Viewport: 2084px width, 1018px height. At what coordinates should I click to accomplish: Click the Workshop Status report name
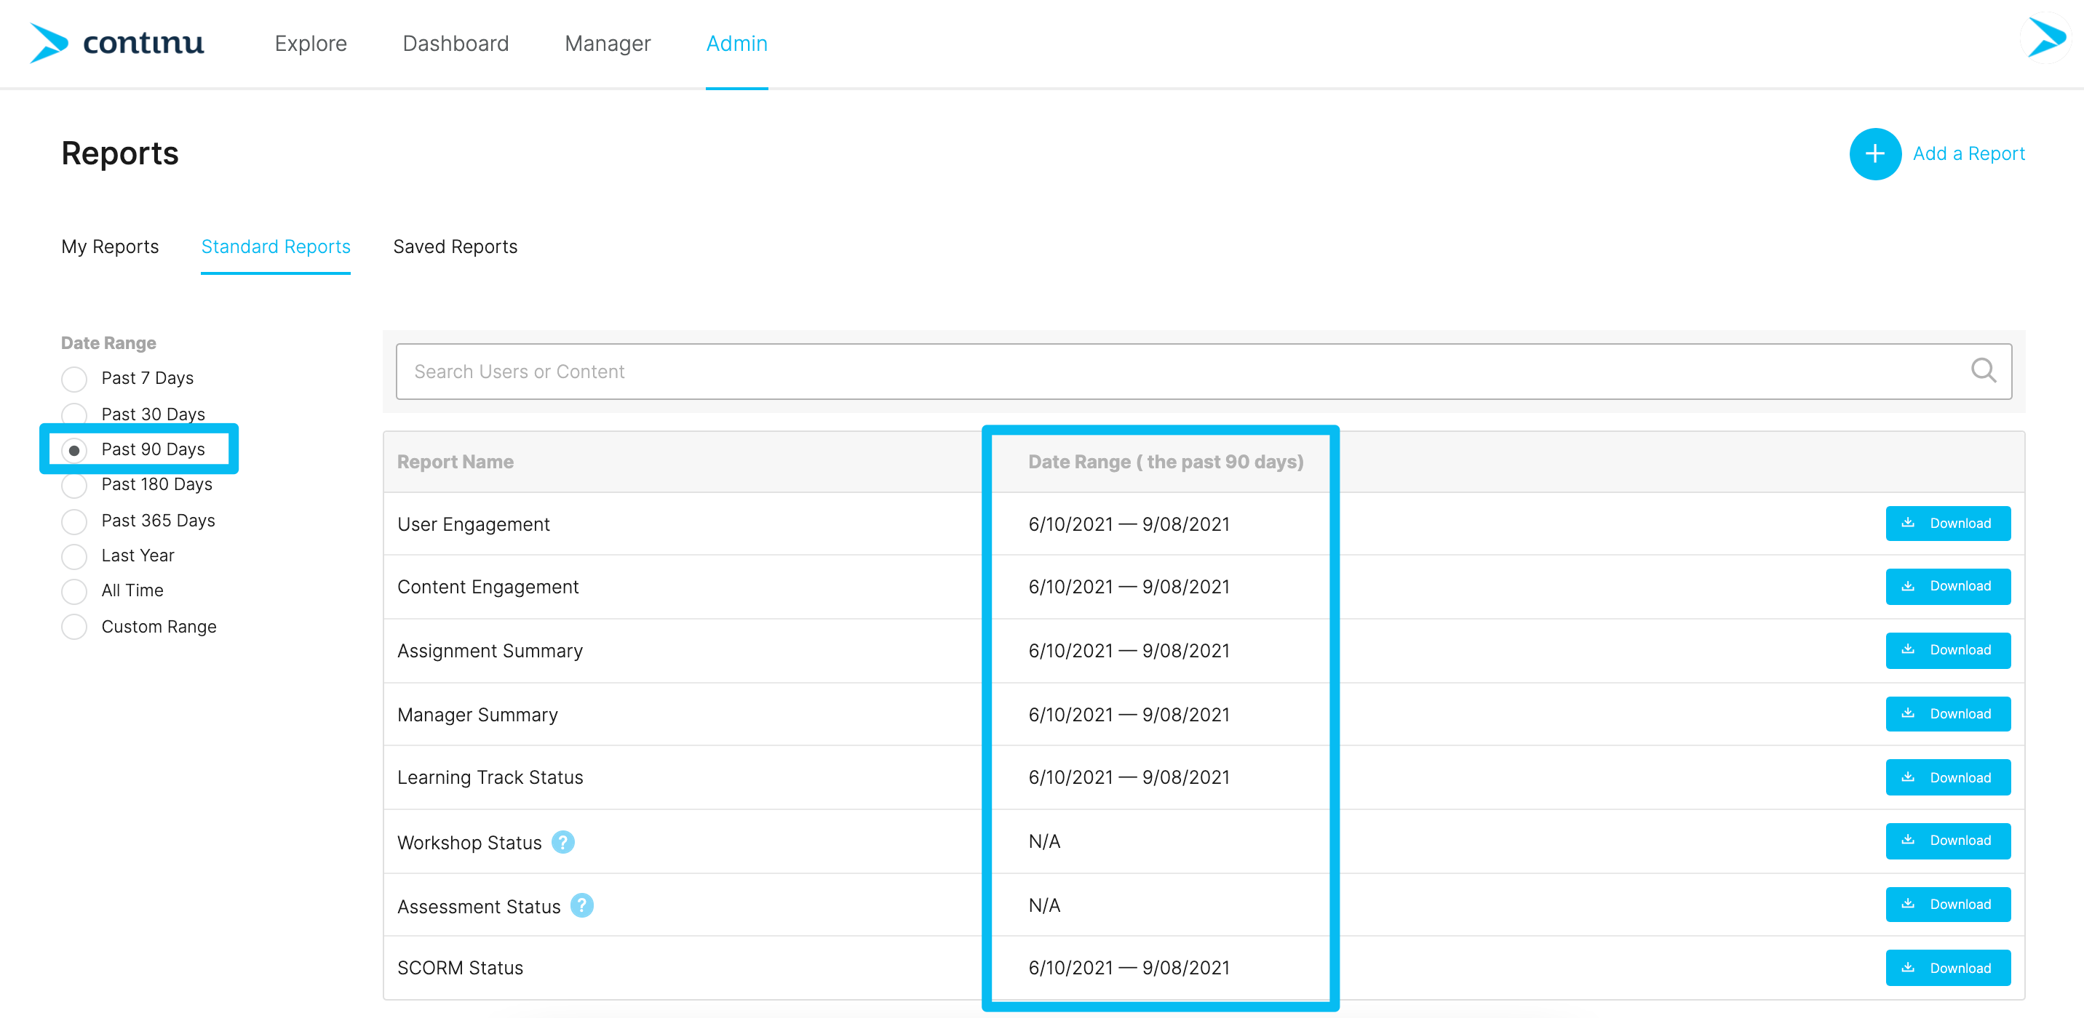point(469,843)
